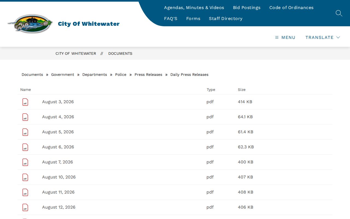Click the City of Whitewater logo emblem
350x219 pixels.
click(x=30, y=24)
